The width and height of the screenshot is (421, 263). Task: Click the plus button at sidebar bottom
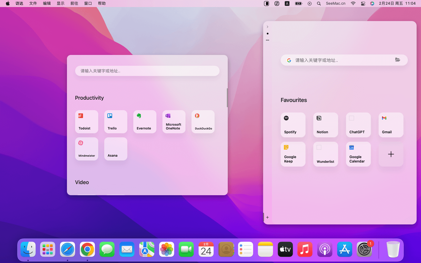point(267,217)
